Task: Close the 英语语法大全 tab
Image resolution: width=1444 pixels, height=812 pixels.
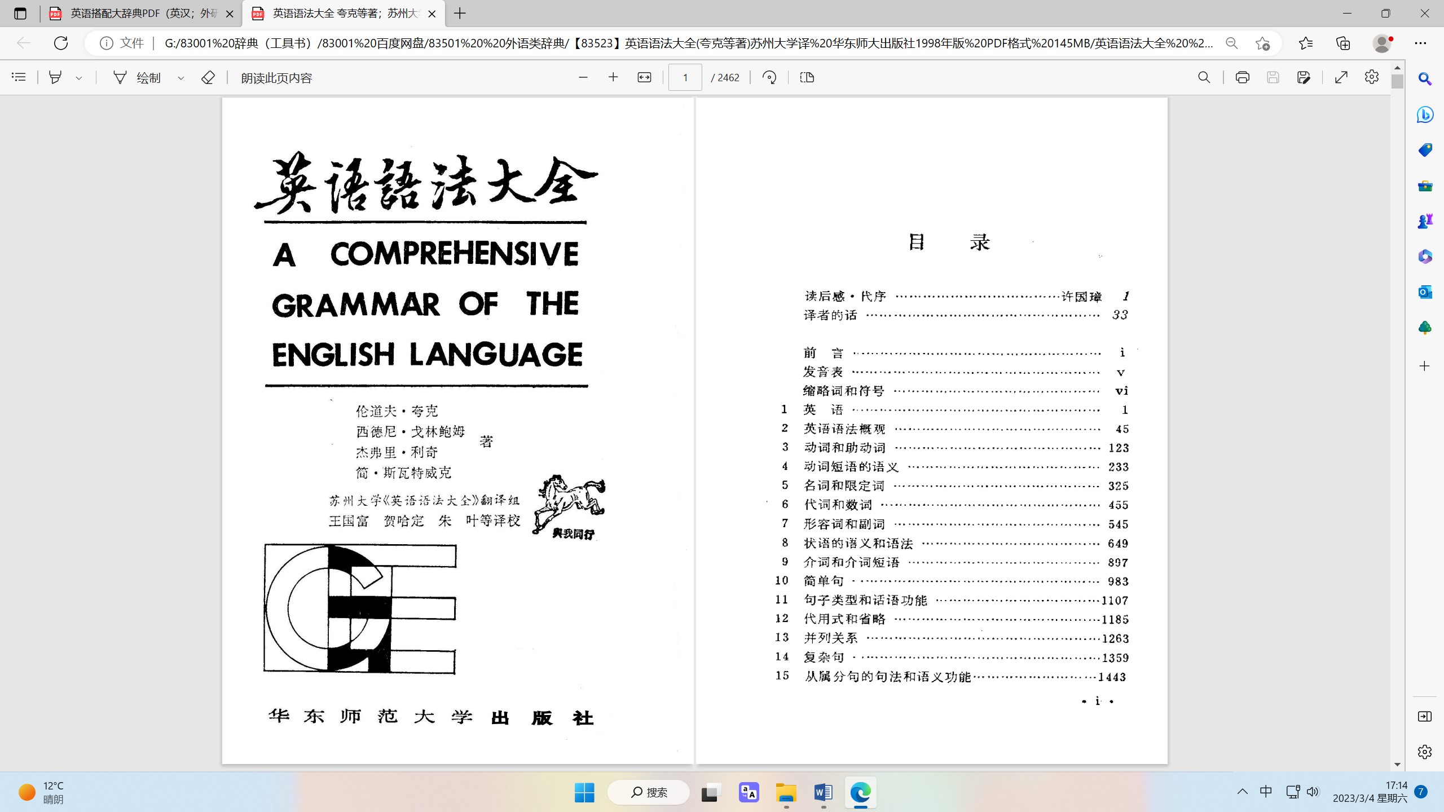Action: (x=432, y=14)
